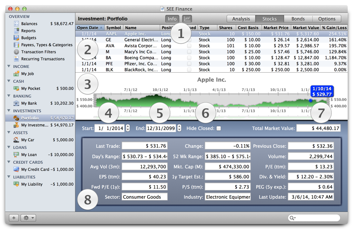The width and height of the screenshot is (353, 229).
Task: Select the Portfolio investment icon
Action: (x=16, y=118)
